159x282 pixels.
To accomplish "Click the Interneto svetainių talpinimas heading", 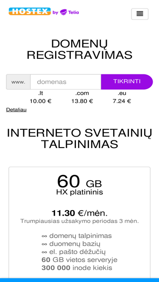I will pyautogui.click(x=80, y=139).
